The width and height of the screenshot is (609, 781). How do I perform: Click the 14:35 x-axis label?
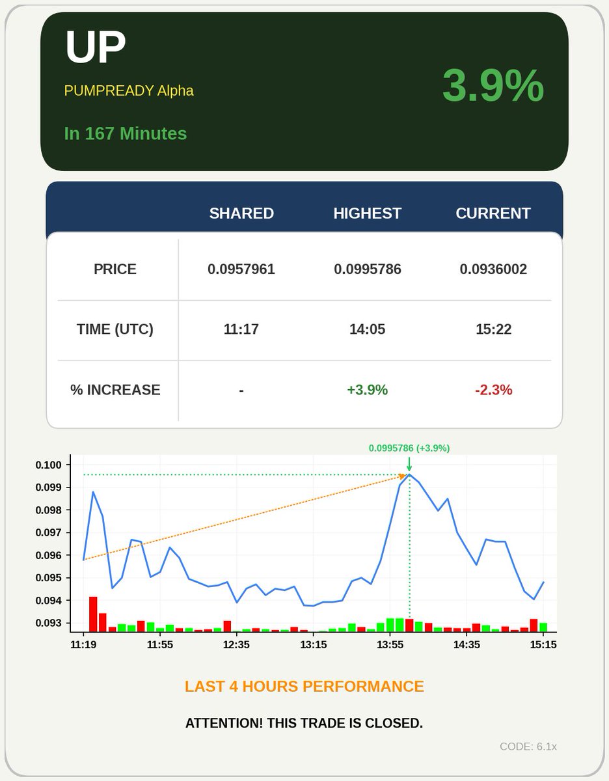click(467, 645)
